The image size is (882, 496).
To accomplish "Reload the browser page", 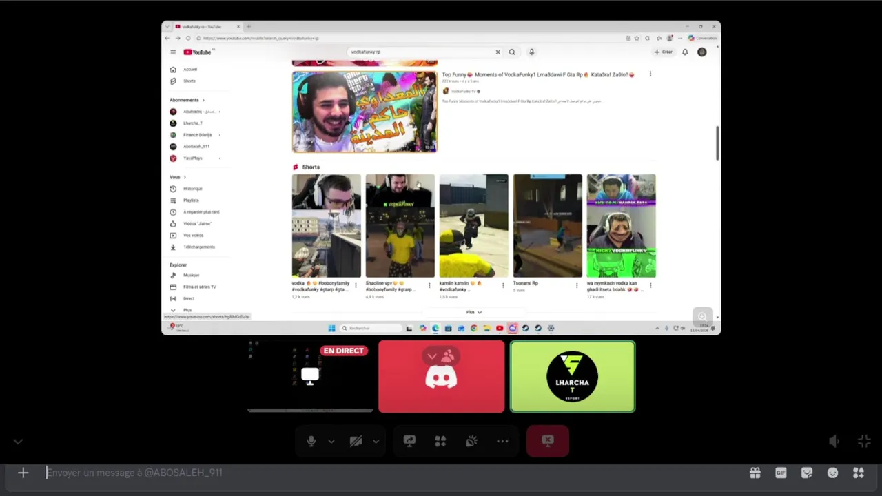I will tap(188, 38).
